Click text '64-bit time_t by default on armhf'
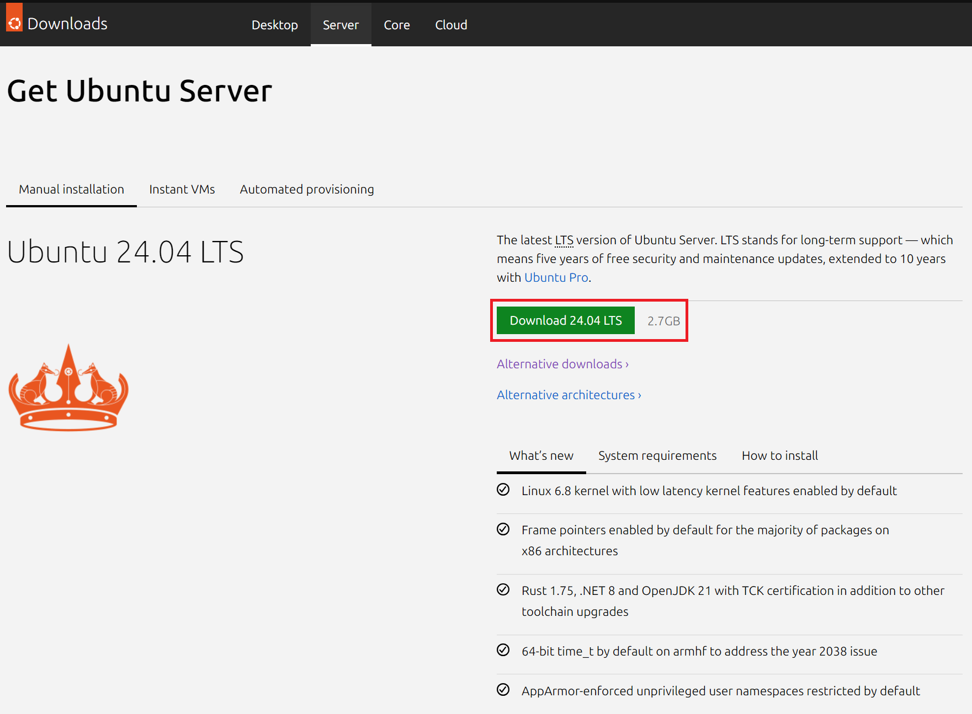Viewport: 972px width, 714px height. coord(614,651)
